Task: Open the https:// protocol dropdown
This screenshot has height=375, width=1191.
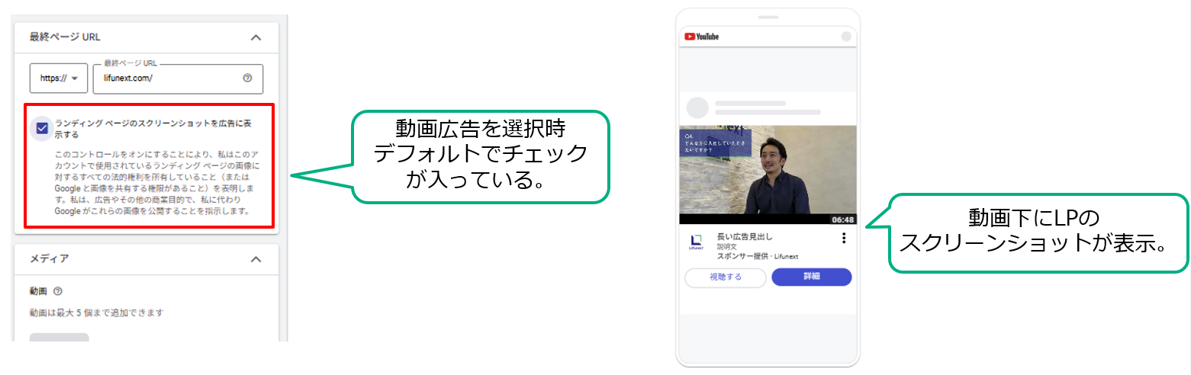Action: pyautogui.click(x=59, y=78)
